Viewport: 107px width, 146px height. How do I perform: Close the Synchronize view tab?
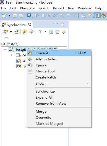29,25
